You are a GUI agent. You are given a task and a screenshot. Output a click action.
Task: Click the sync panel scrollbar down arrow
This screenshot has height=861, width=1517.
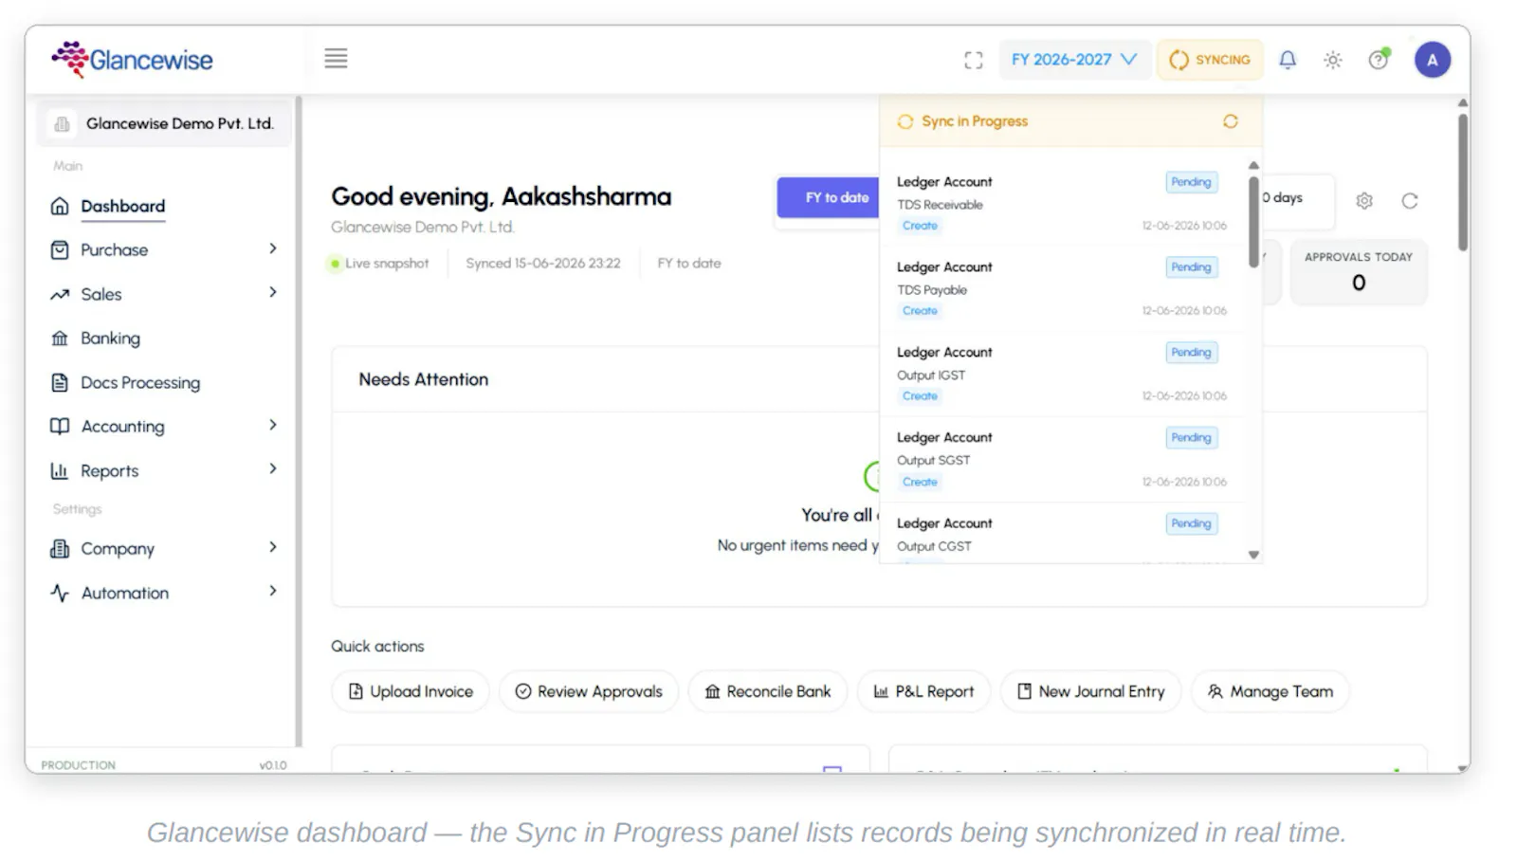(x=1253, y=555)
